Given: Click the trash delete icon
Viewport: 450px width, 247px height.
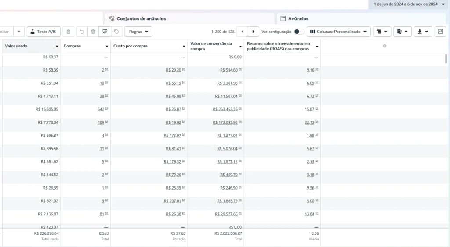Looking at the screenshot, I should click(93, 32).
